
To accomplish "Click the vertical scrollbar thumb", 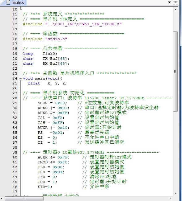I will pyautogui.click(x=176, y=72).
